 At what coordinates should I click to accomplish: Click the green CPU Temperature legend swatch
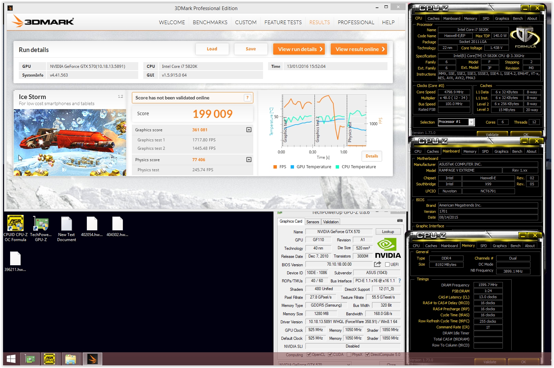tap(337, 167)
